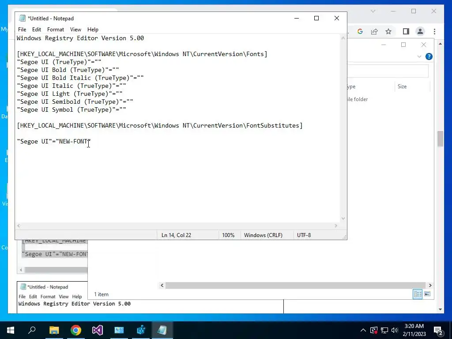Open Chrome's three-dot menu
Screen dimensions: 452x339
[x=434, y=31]
